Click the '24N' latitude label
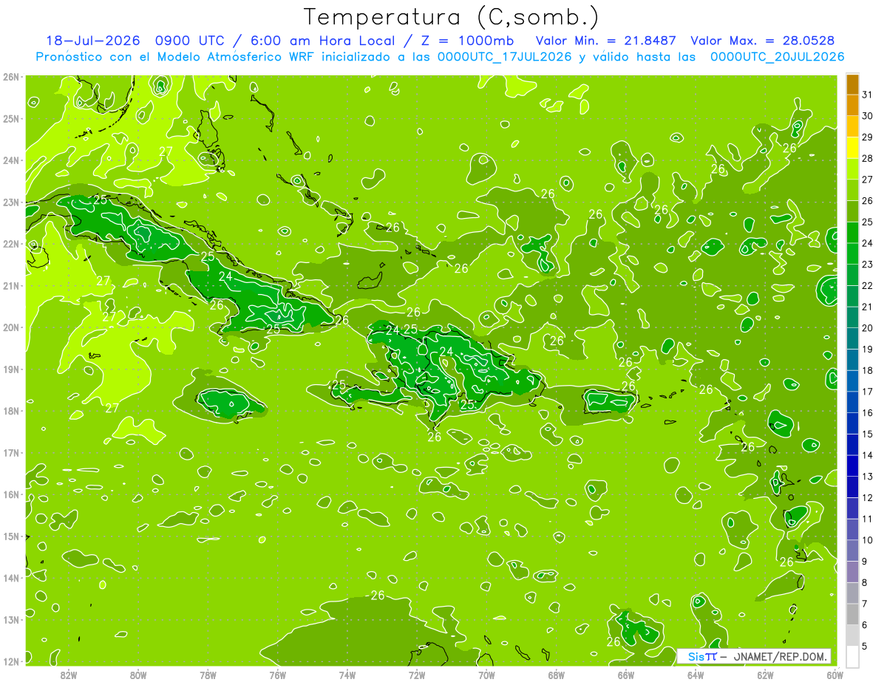This screenshot has height=685, width=887. (11, 160)
